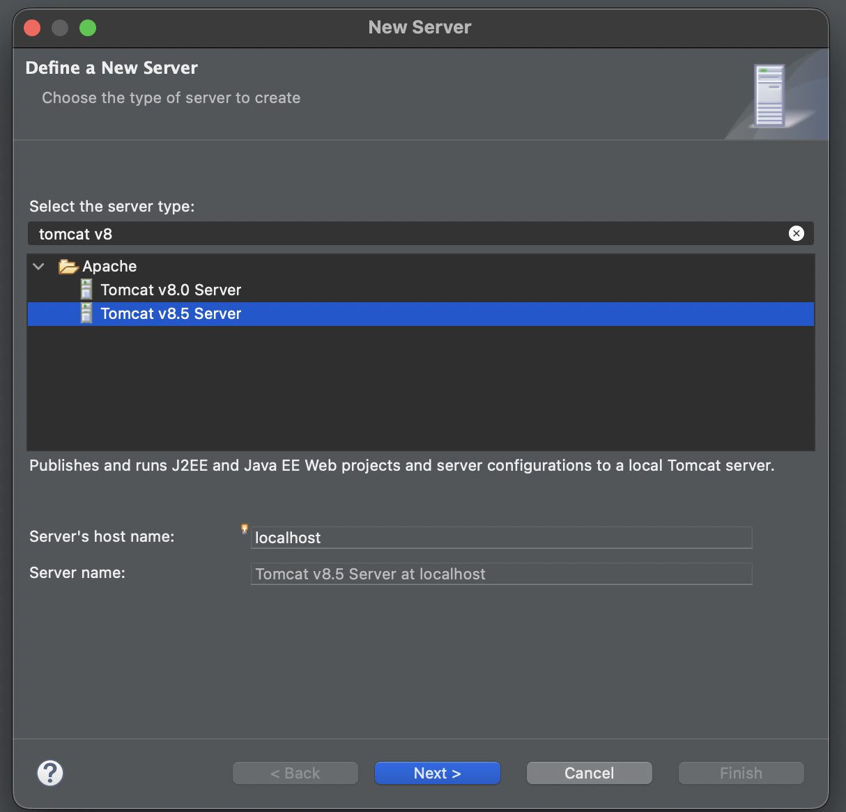This screenshot has width=846, height=812.
Task: Close the New Server window
Action: (32, 28)
